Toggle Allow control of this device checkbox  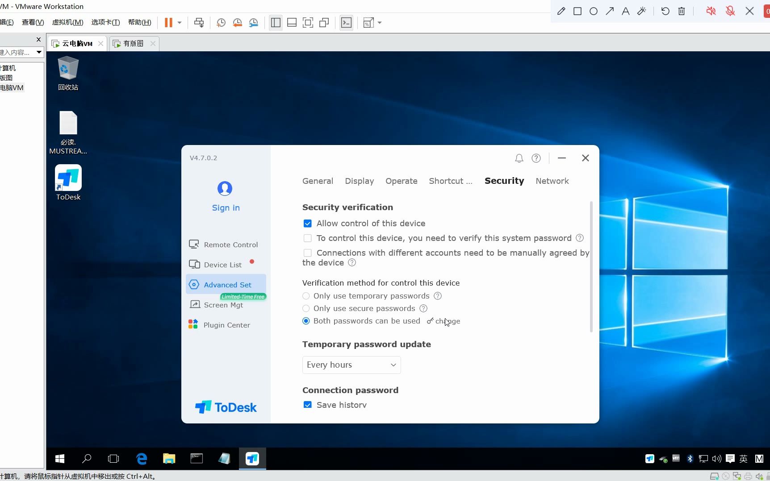point(307,223)
